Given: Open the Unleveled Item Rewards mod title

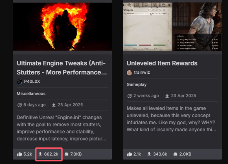Looking at the screenshot, I should (162, 63).
